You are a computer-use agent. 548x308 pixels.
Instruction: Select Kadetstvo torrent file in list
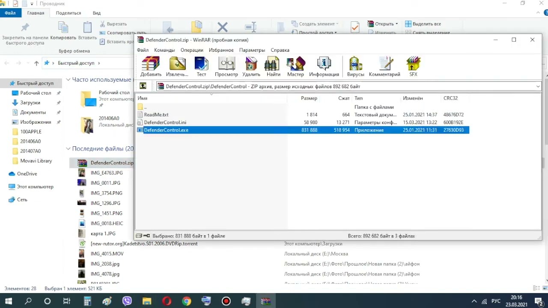click(144, 243)
